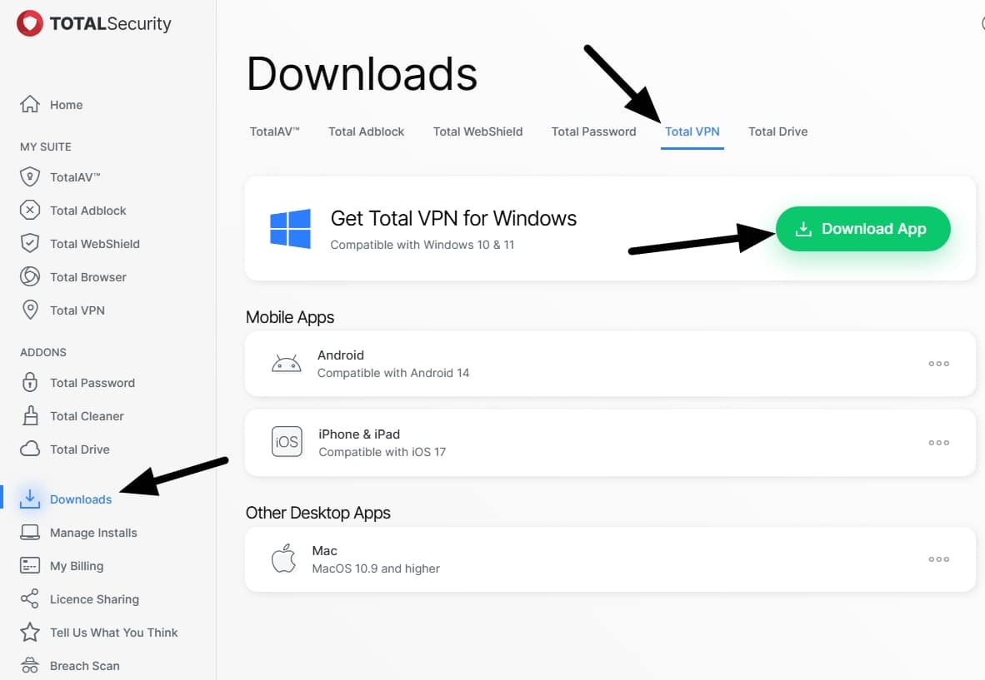Click 'Compatible with Windows 10 & 11' text
The height and width of the screenshot is (680, 985).
422,245
